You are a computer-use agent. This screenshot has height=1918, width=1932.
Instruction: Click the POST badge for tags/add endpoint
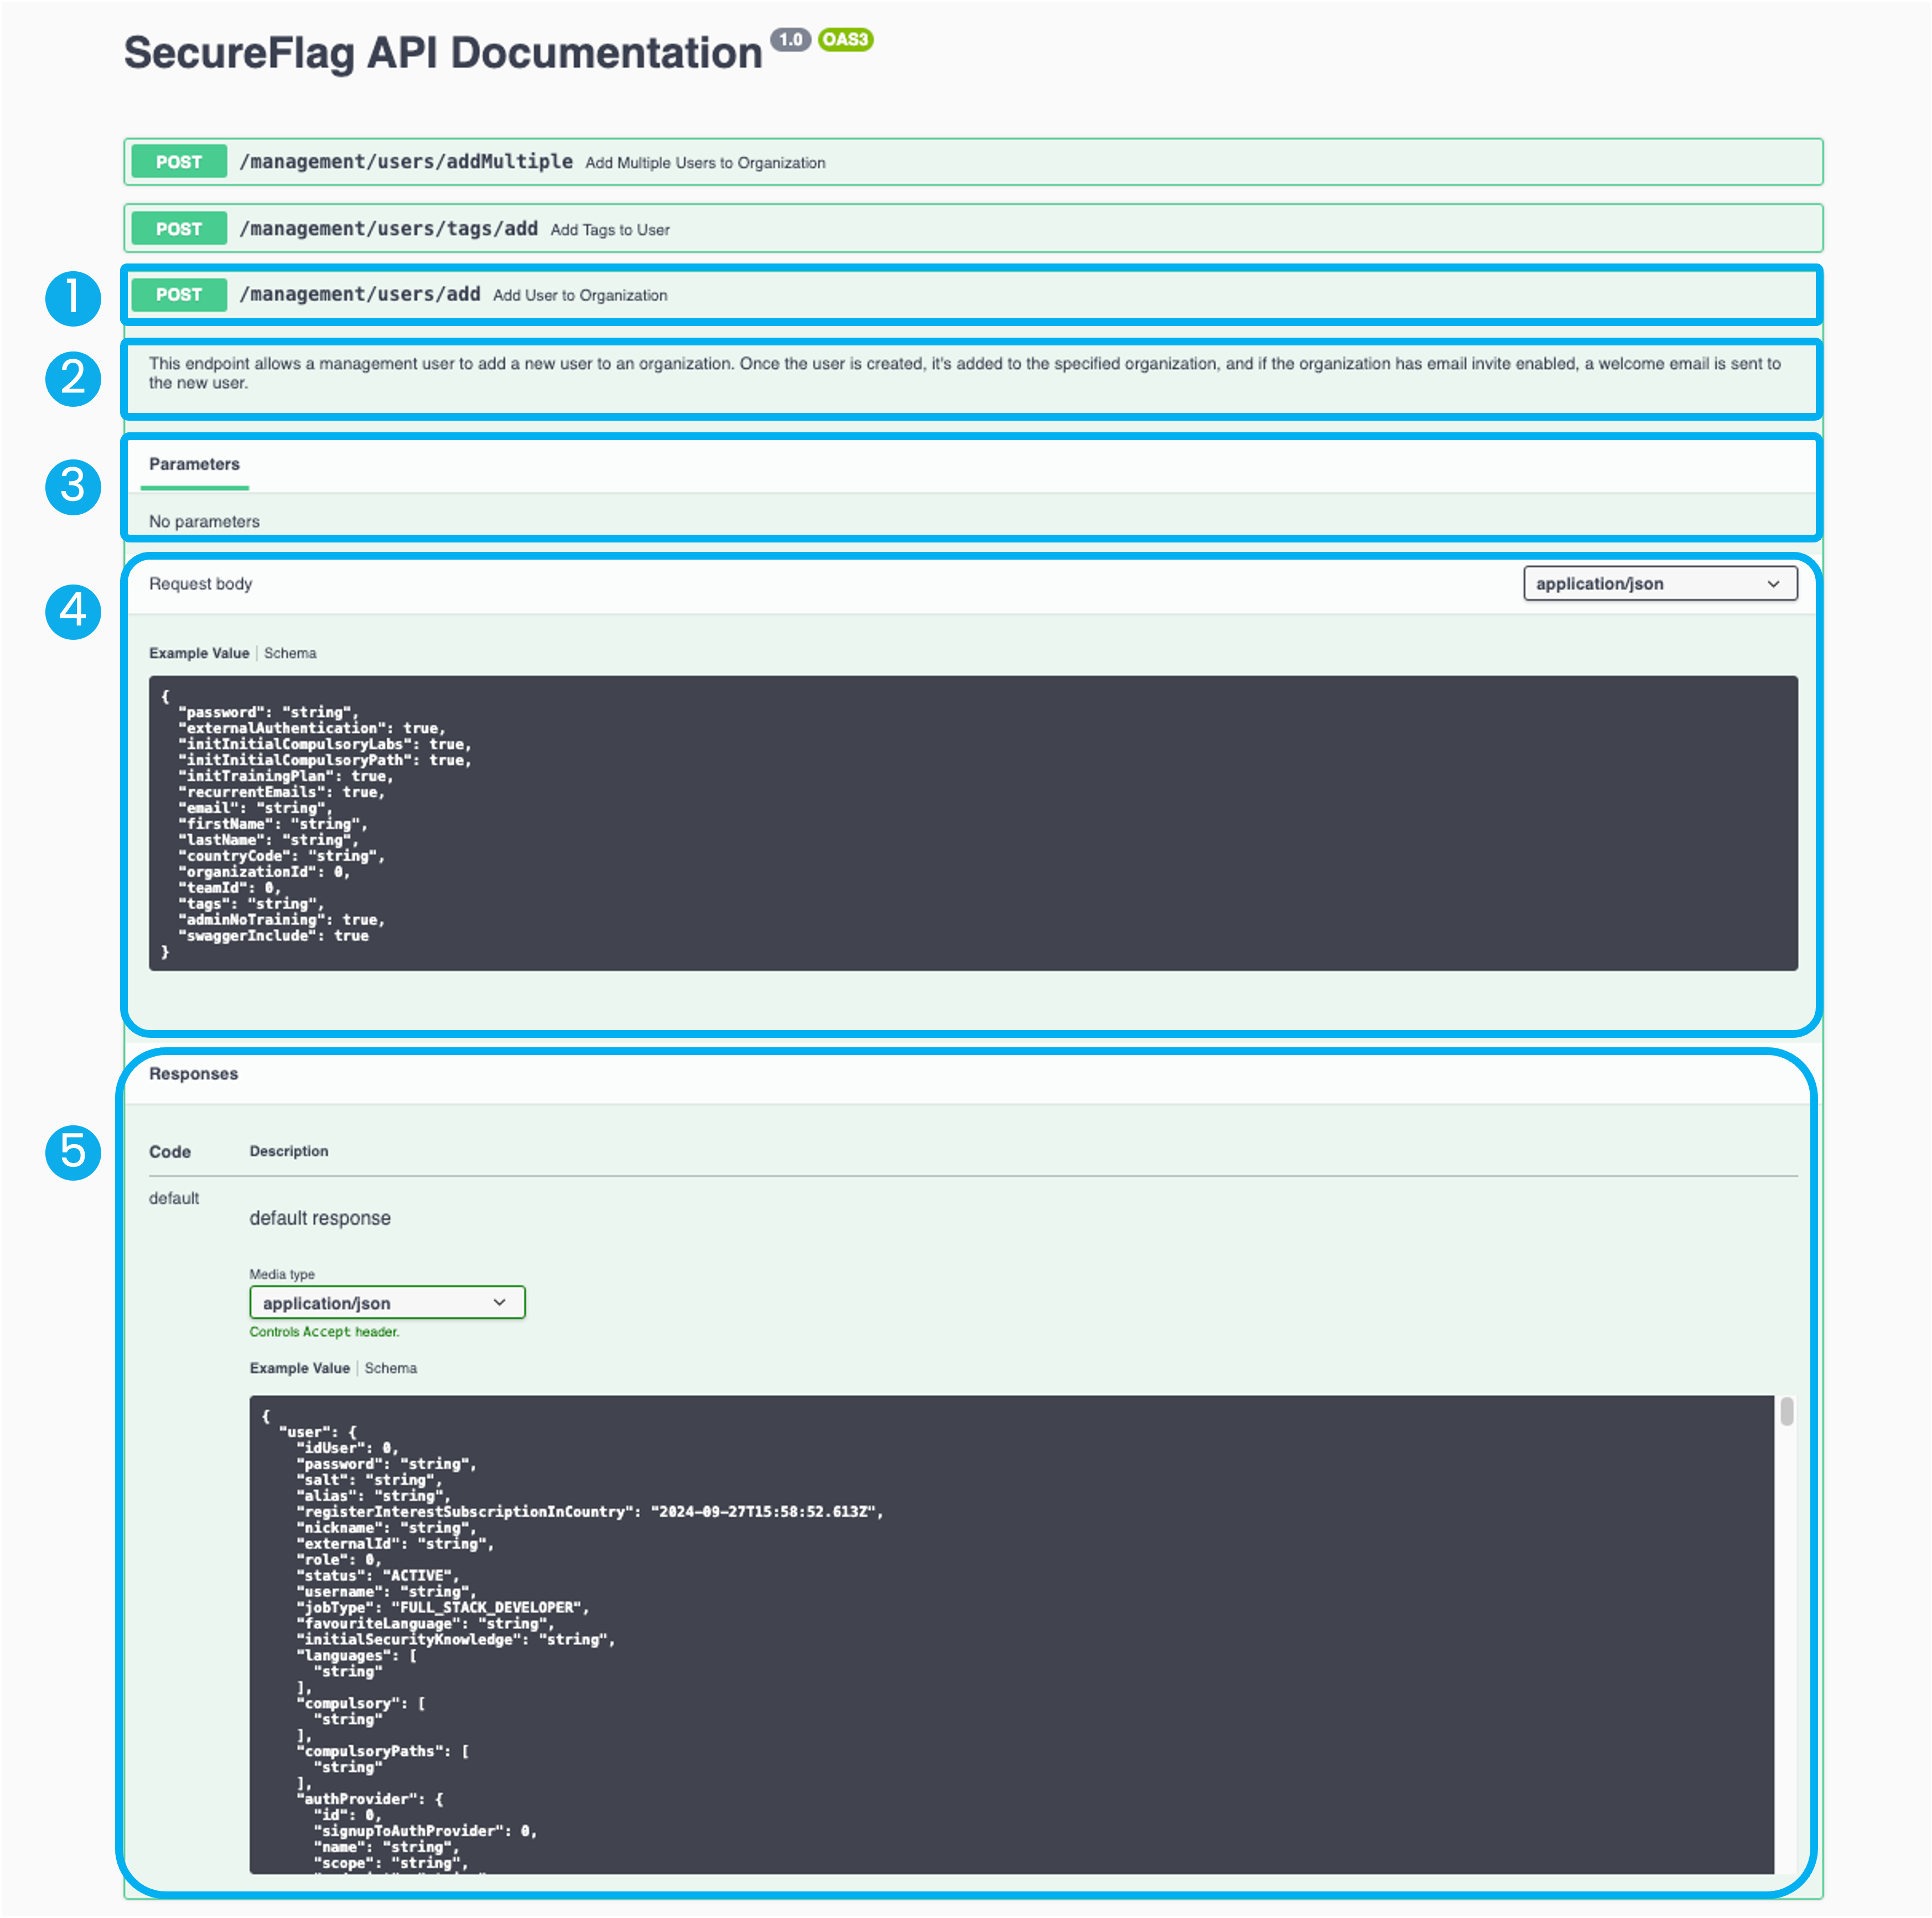tap(179, 229)
